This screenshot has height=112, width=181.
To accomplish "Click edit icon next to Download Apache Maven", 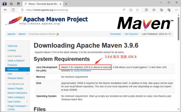I will pos(57,34).
